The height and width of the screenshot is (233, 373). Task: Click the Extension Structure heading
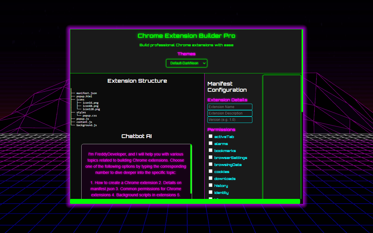(137, 81)
